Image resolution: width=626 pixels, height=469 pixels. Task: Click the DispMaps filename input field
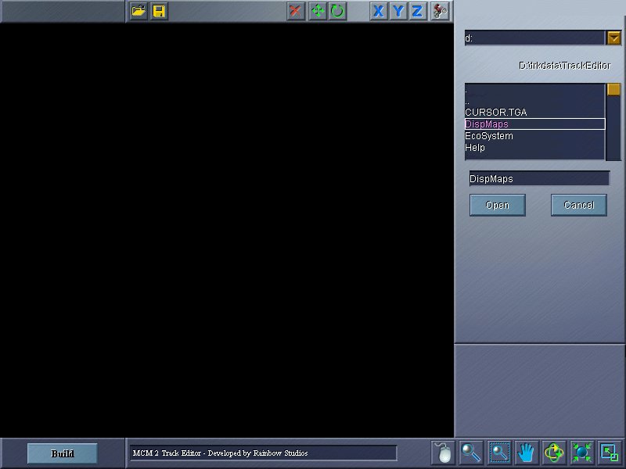point(539,179)
